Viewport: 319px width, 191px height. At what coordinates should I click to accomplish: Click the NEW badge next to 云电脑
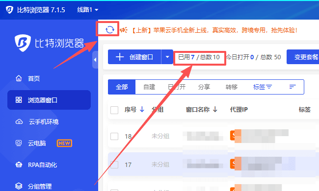[64, 143]
